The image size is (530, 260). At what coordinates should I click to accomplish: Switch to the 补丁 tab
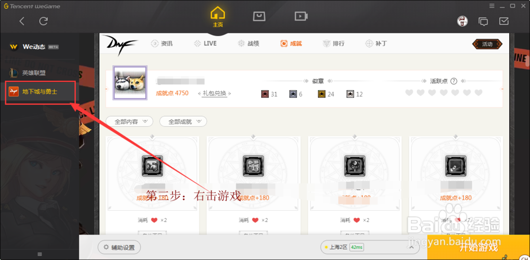pyautogui.click(x=376, y=43)
